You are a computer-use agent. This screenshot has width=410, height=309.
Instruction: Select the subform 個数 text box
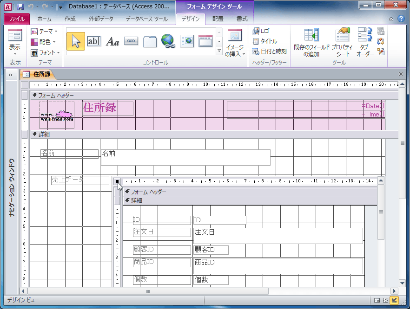(x=211, y=280)
